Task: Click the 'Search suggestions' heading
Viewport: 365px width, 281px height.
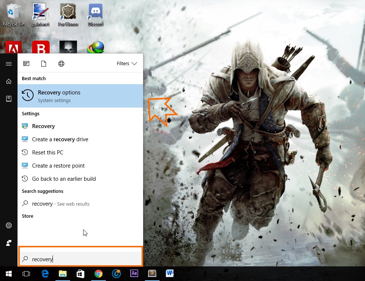Action: [43, 191]
